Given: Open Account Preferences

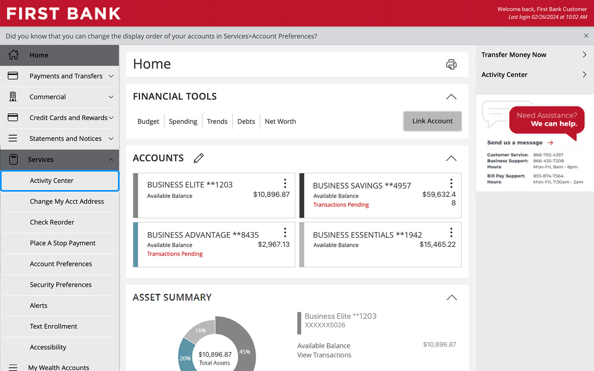Looking at the screenshot, I should tap(60, 264).
